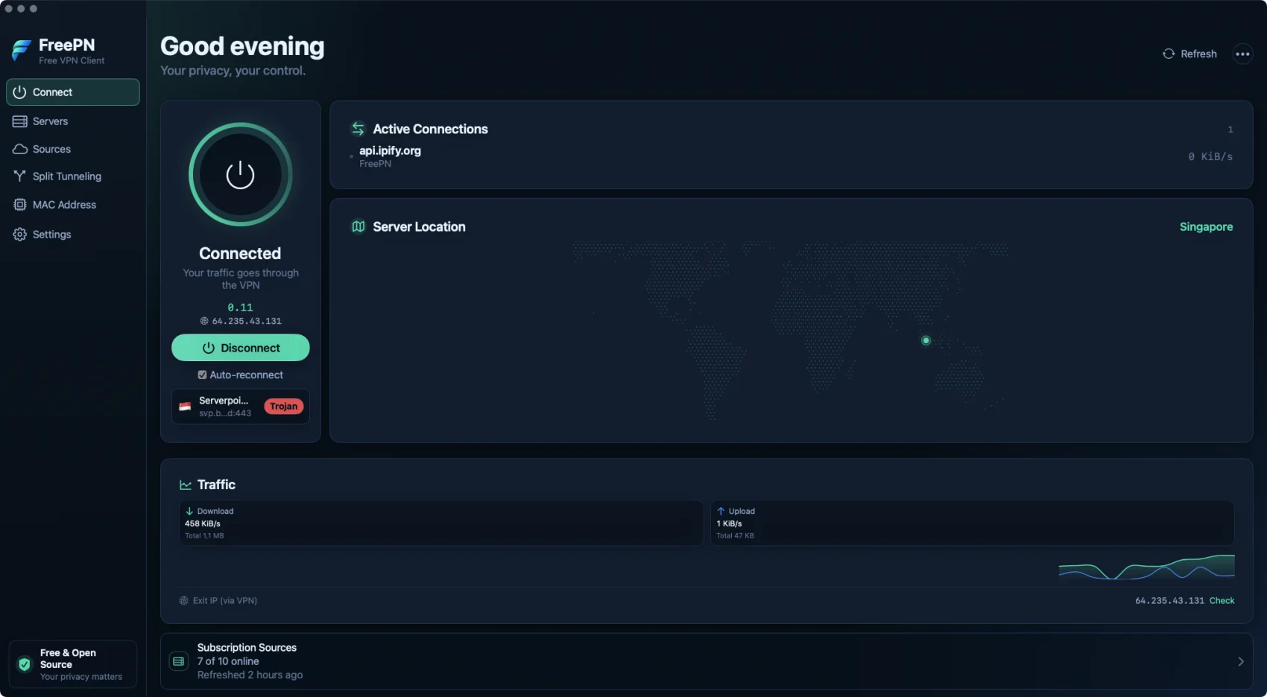Click the 7 of 10 online text
The image size is (1267, 697).
pos(228,661)
